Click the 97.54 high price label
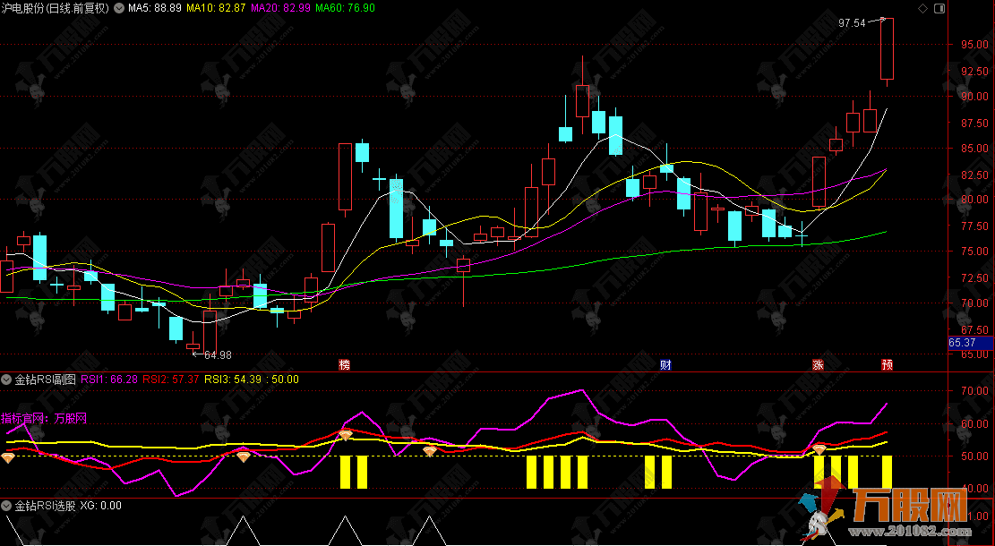Screen dimensions: 995x546 [x=852, y=23]
